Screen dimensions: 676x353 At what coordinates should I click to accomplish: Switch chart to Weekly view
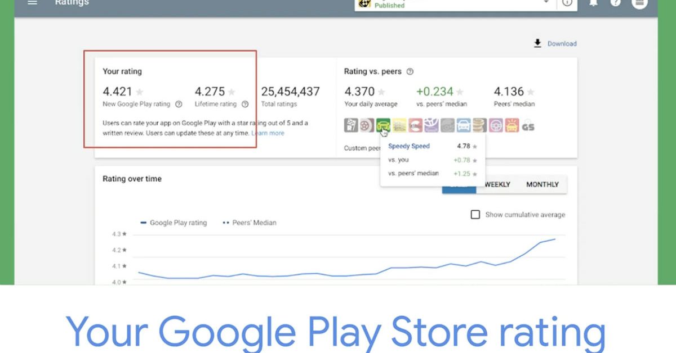point(497,184)
